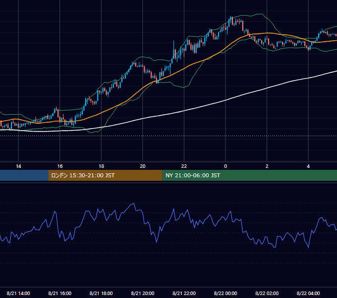337x298 pixels.
Task: Select the NY 21:00-06:00 JST session band
Action: [x=249, y=175]
